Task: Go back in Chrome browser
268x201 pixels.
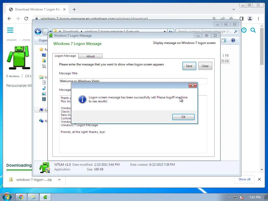Action: pyautogui.click(x=9, y=19)
